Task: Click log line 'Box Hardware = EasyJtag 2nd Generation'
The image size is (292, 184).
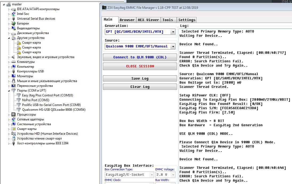Action: (x=221, y=125)
